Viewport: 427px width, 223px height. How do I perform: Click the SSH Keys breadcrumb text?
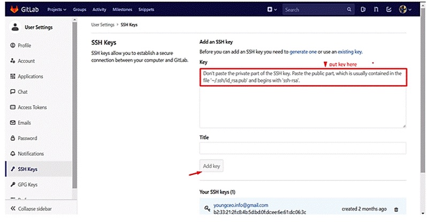[129, 25]
